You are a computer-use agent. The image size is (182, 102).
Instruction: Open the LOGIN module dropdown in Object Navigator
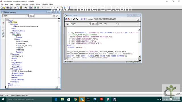coord(28,16)
